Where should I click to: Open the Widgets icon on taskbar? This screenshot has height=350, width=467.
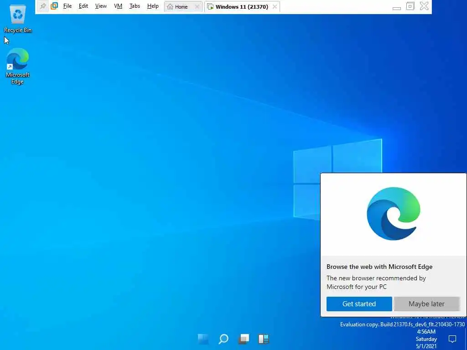pos(264,339)
